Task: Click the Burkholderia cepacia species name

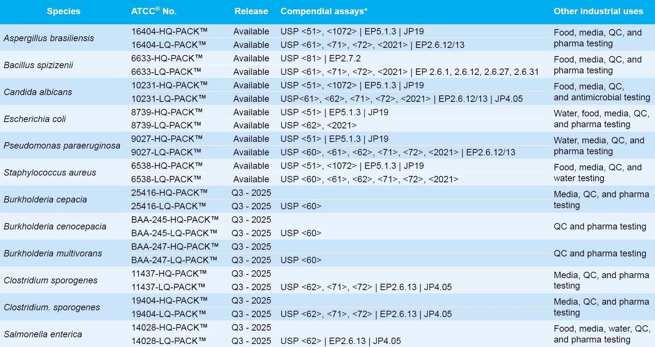Action: (x=45, y=200)
